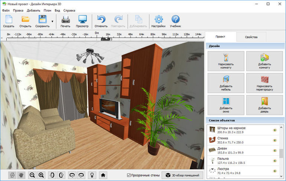Click object list scroll up arrow

281,127
